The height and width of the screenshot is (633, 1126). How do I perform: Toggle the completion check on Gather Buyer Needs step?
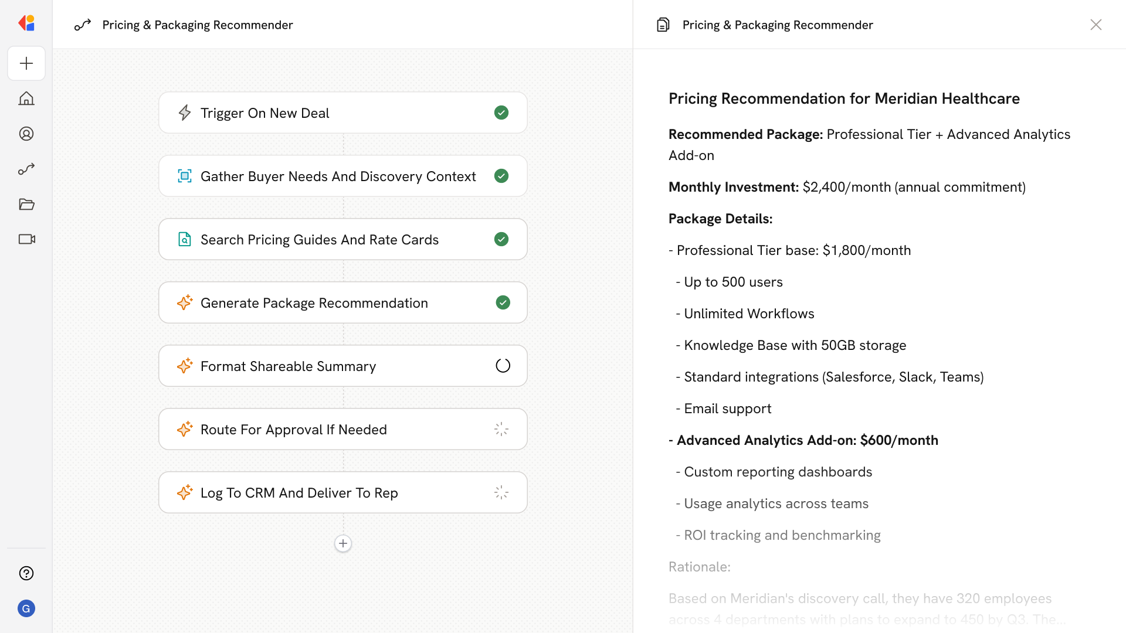click(501, 176)
